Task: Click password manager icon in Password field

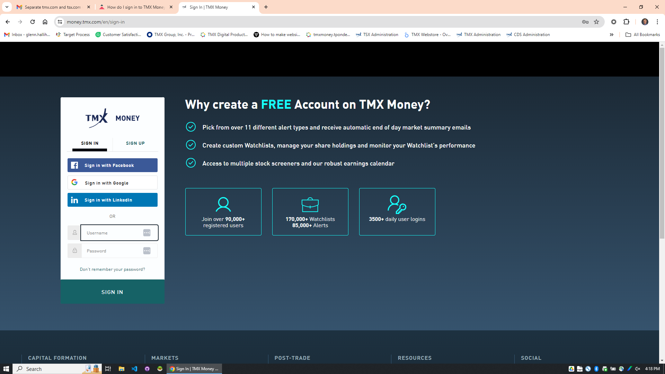Action: coord(147,251)
